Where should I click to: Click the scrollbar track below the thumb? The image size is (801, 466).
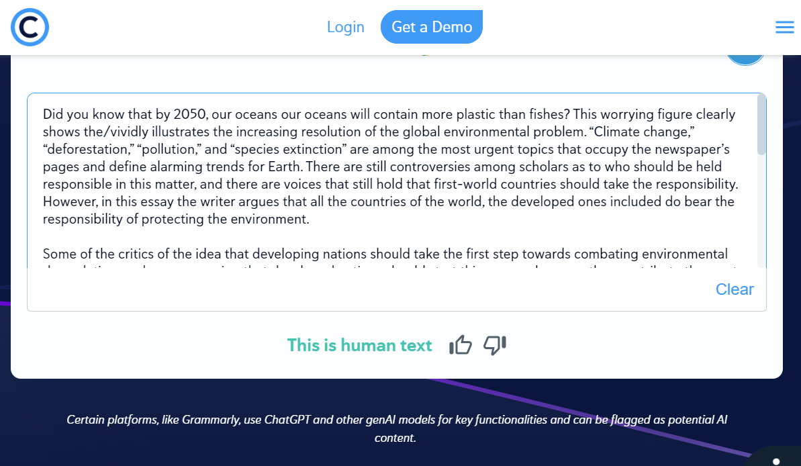point(761,215)
